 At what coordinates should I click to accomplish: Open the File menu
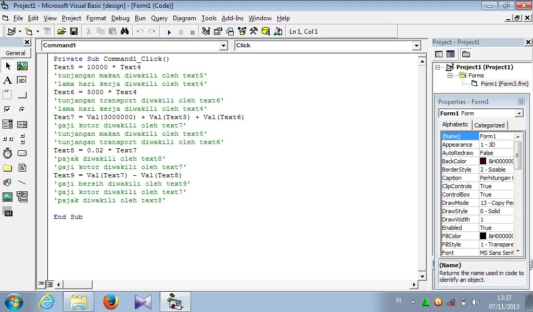tap(18, 18)
